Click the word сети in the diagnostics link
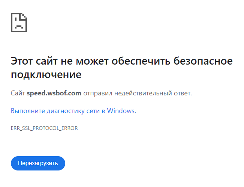This screenshot has width=244, height=187. pos(93,111)
